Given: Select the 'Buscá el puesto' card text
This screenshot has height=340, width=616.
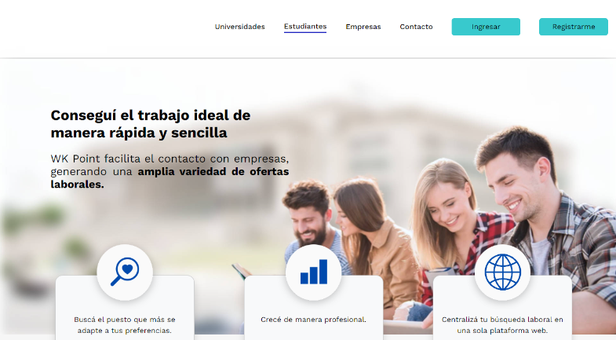Looking at the screenshot, I should pos(125,325).
